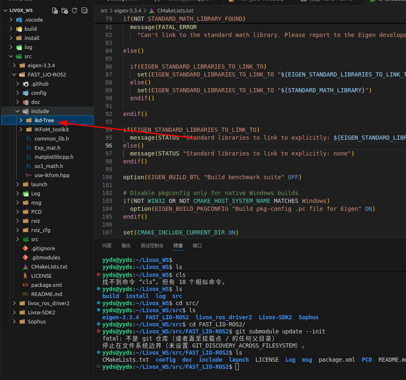Viewport: 406px width, 380px height.
Task: Open so3_math.h file
Action: (49, 166)
